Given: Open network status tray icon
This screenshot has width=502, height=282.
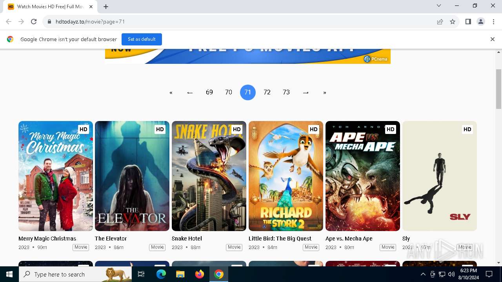Looking at the screenshot, I should (x=442, y=274).
